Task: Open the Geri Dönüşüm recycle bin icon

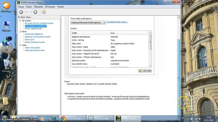Action: click(x=6, y=66)
